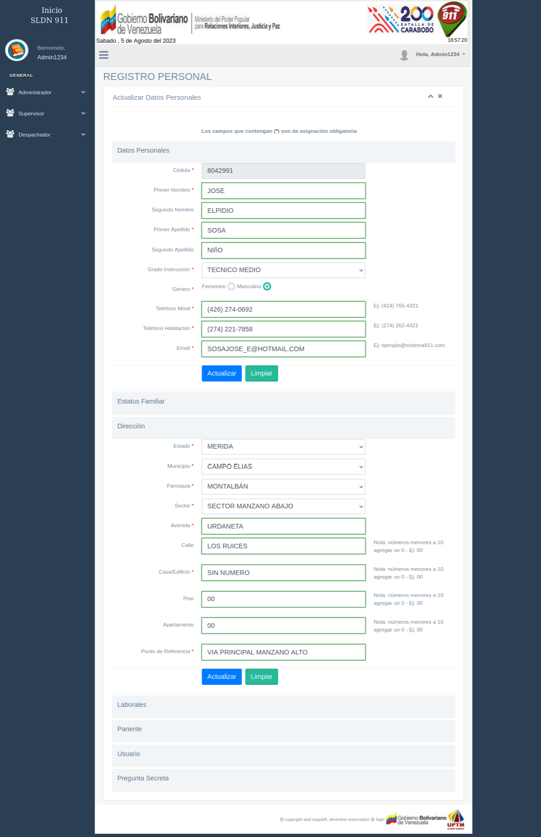Image resolution: width=541 pixels, height=837 pixels.
Task: Click the 911 emblem in header
Action: [451, 19]
